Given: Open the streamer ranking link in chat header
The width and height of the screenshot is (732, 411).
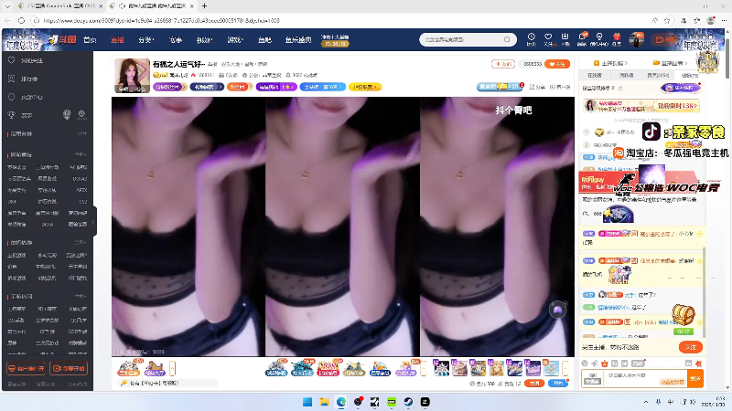Looking at the screenshot, I should coord(610,63).
